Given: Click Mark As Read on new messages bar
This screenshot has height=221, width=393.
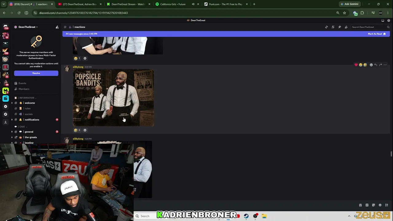Looking at the screenshot, I should [377, 34].
